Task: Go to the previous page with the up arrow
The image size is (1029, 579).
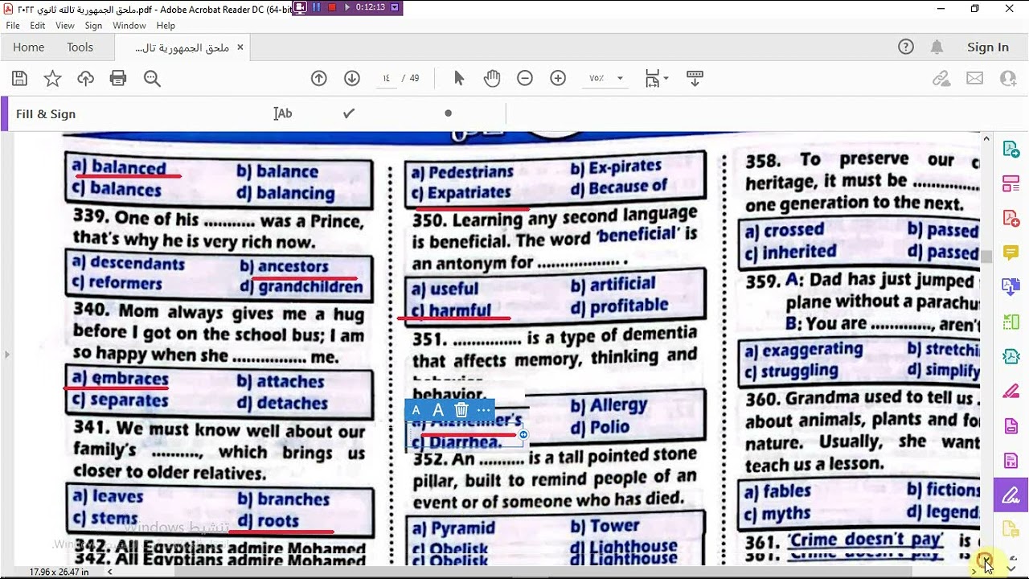Action: point(319,78)
